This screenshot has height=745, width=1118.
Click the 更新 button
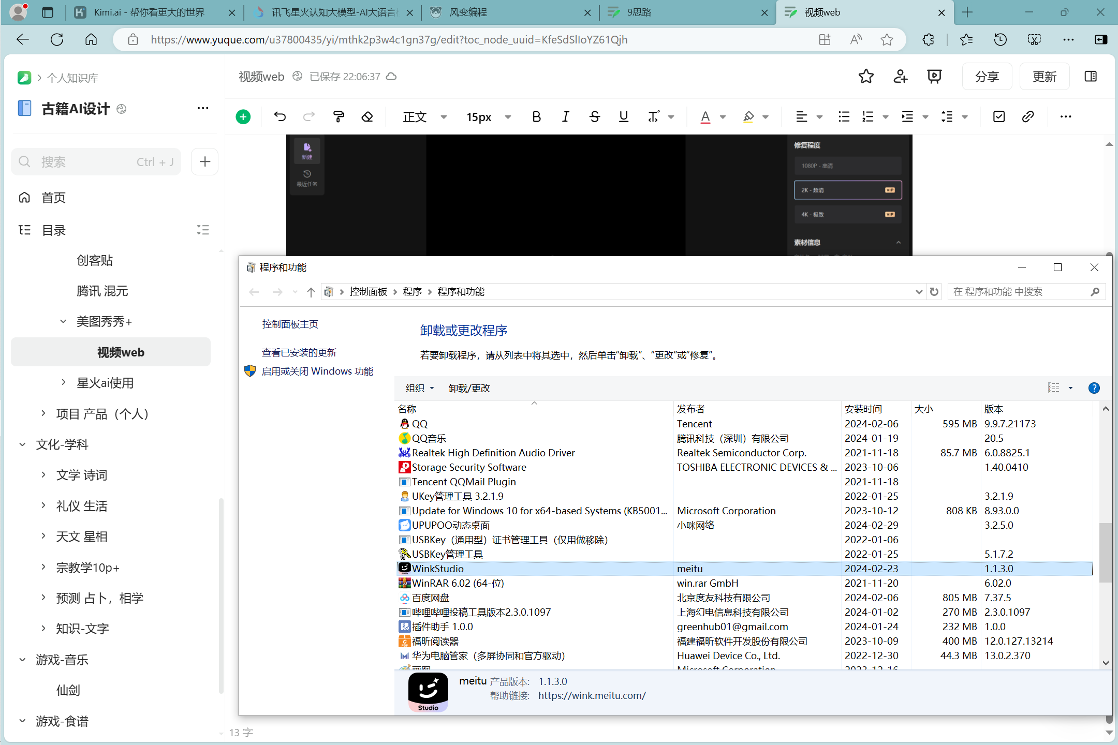point(1045,77)
